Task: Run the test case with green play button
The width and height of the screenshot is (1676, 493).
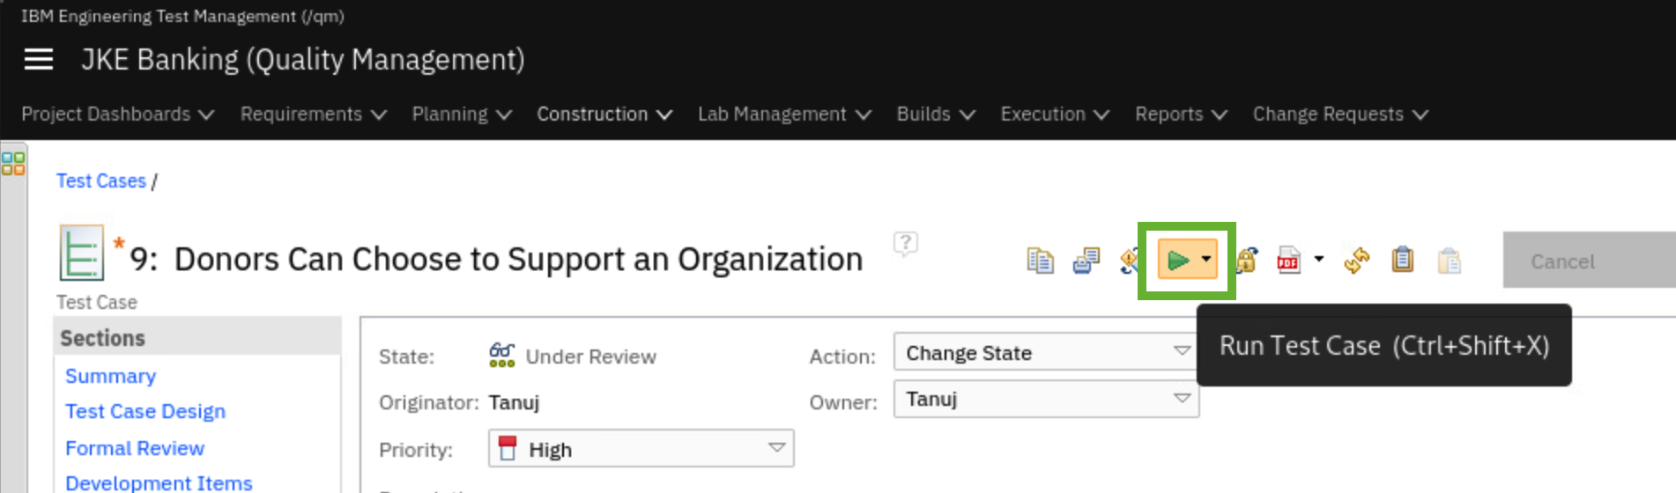Action: (1177, 261)
